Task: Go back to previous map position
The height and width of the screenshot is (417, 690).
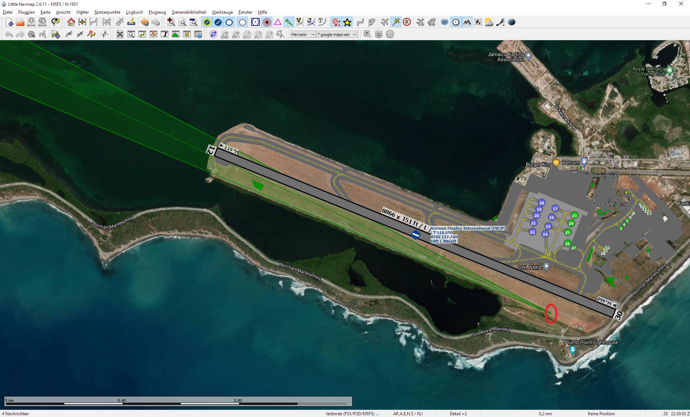Action: 145,22
